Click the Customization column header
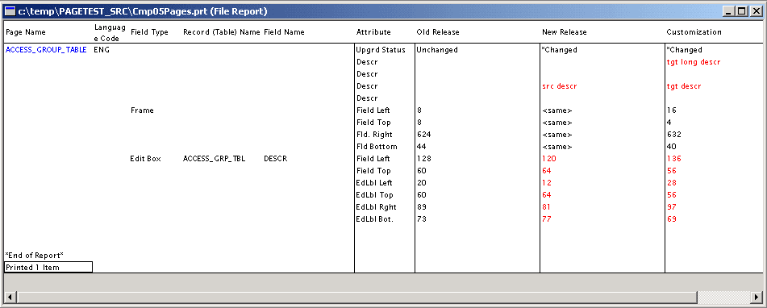767x308 pixels. 694,32
